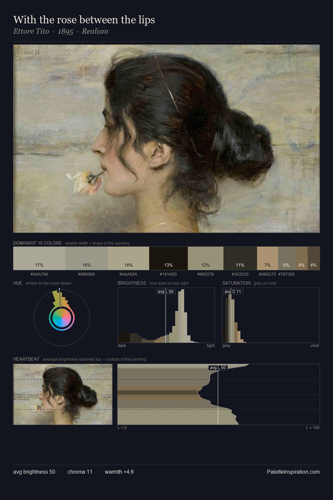Viewport: 333px width, 500px height.
Task: Click the hex label #9B9989
Action: click(x=87, y=274)
